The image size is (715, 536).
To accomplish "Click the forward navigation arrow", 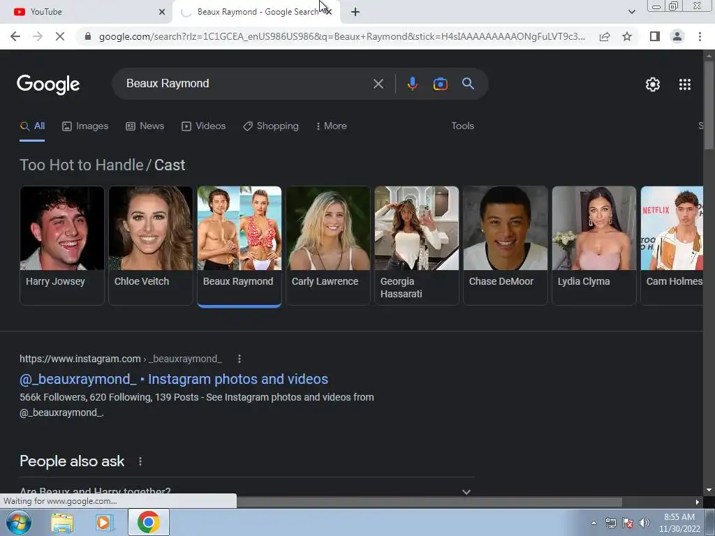I will [38, 36].
